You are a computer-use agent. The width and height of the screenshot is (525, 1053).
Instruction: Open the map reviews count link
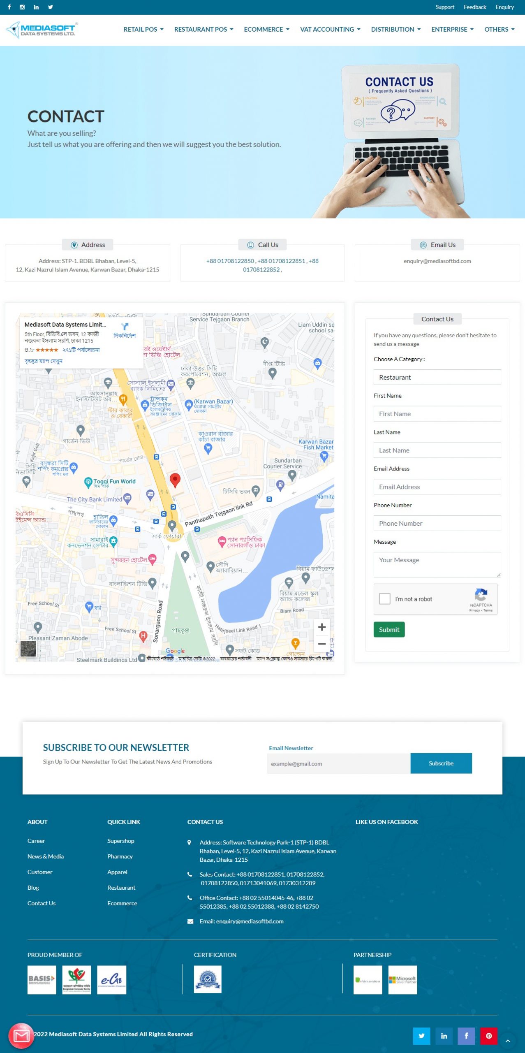pos(81,350)
